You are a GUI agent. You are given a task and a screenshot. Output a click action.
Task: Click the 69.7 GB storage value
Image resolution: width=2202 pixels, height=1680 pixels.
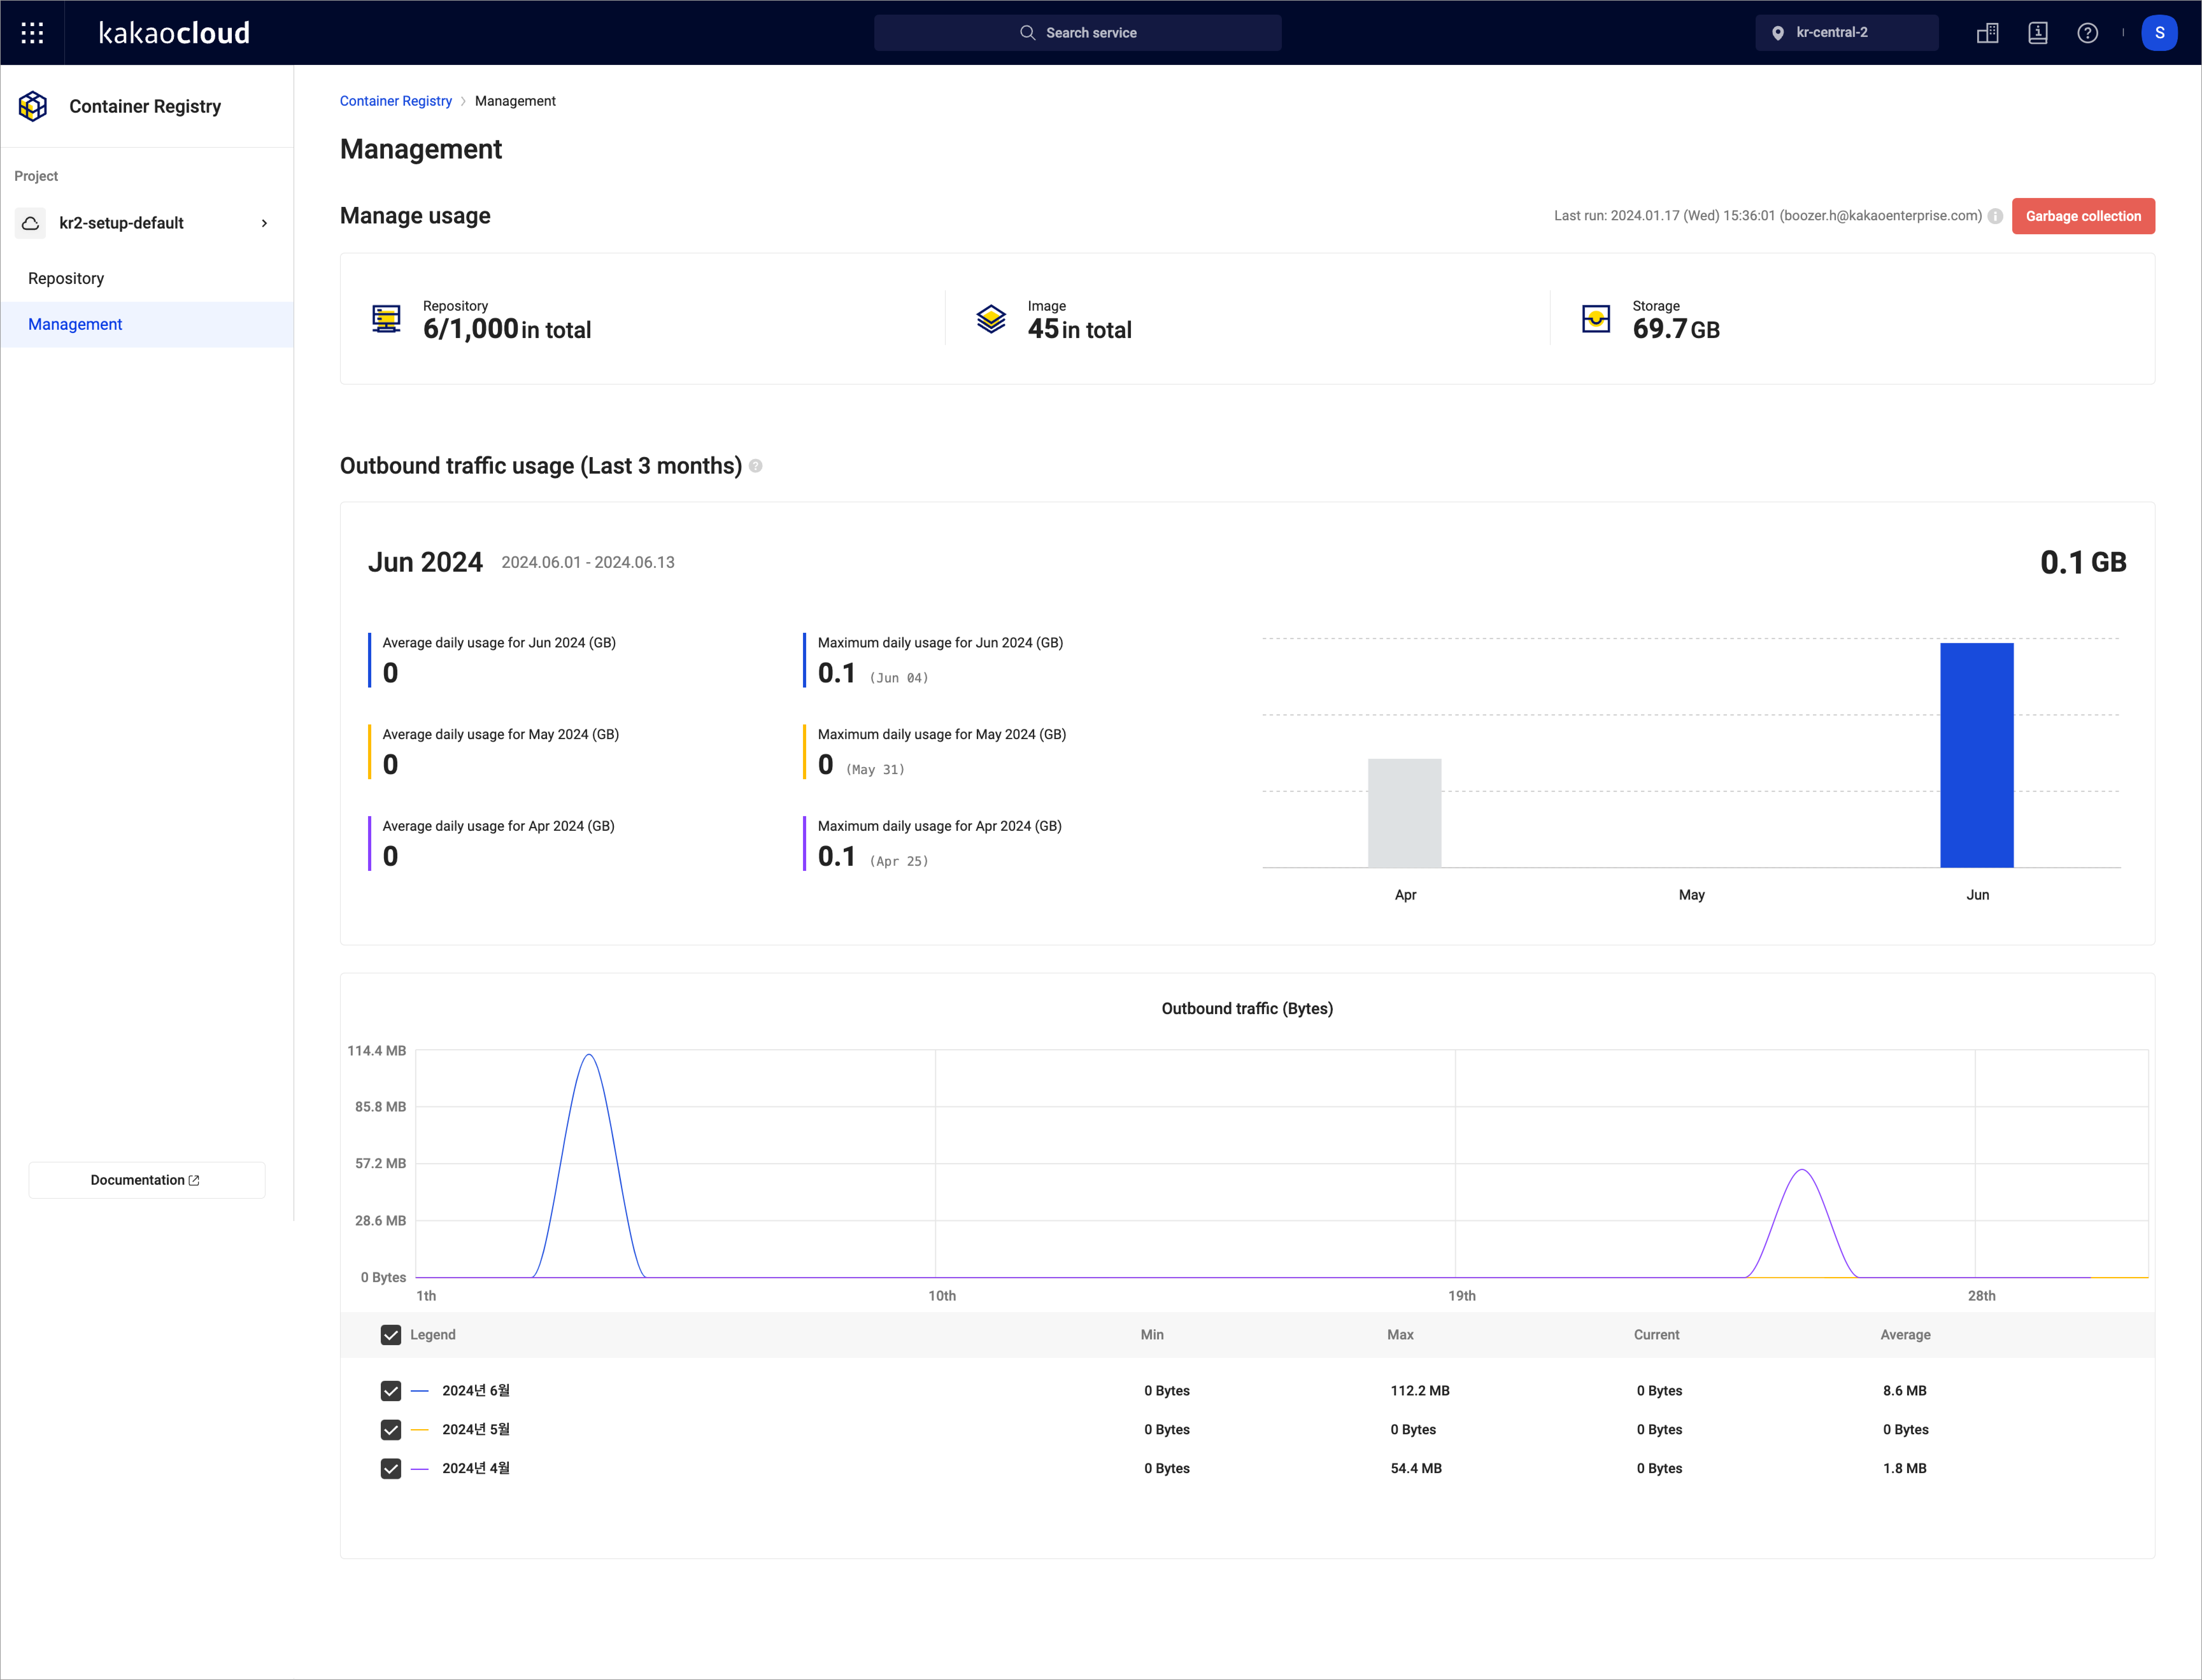coord(1676,329)
